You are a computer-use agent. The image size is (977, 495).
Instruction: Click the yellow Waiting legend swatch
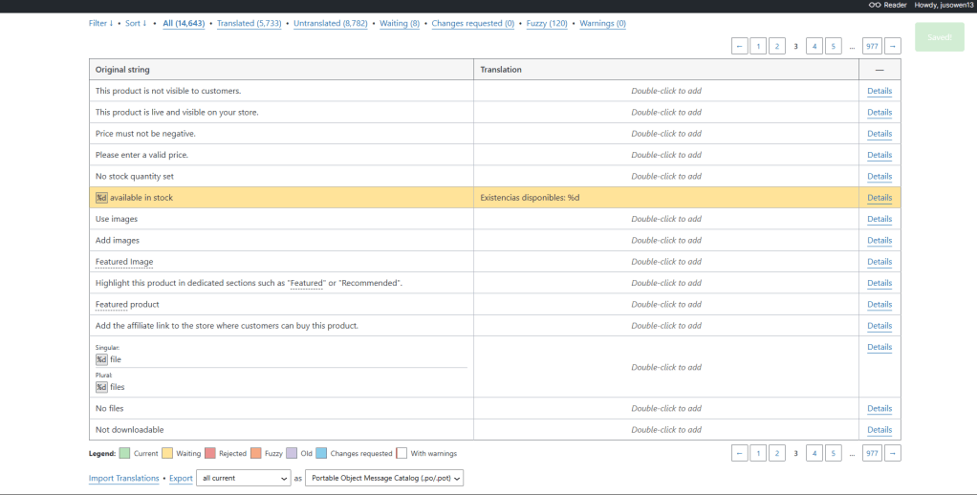(x=167, y=453)
